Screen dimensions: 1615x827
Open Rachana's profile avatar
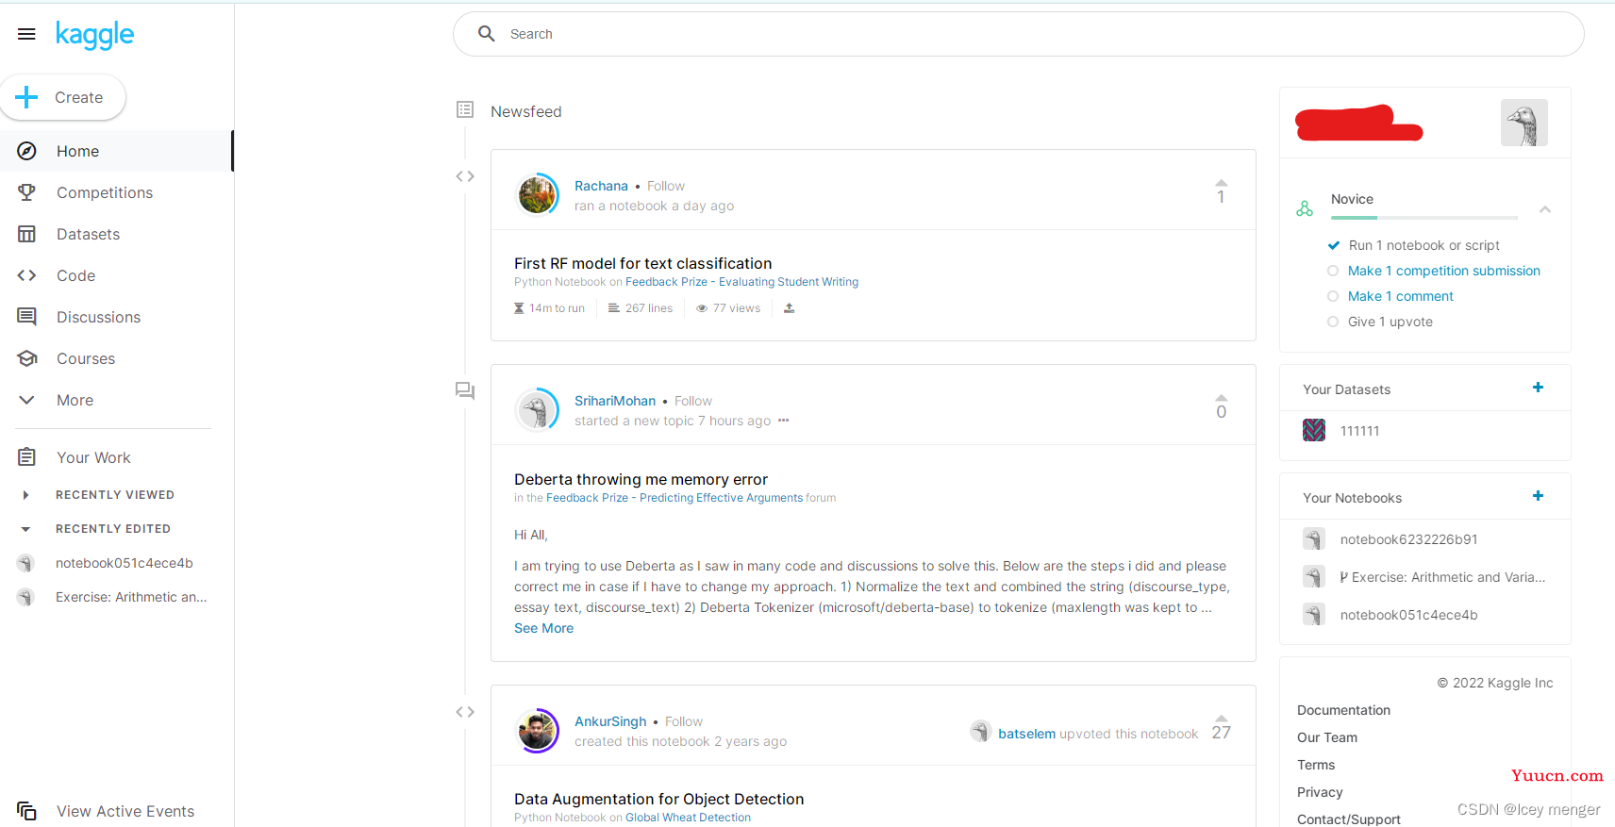tap(538, 195)
